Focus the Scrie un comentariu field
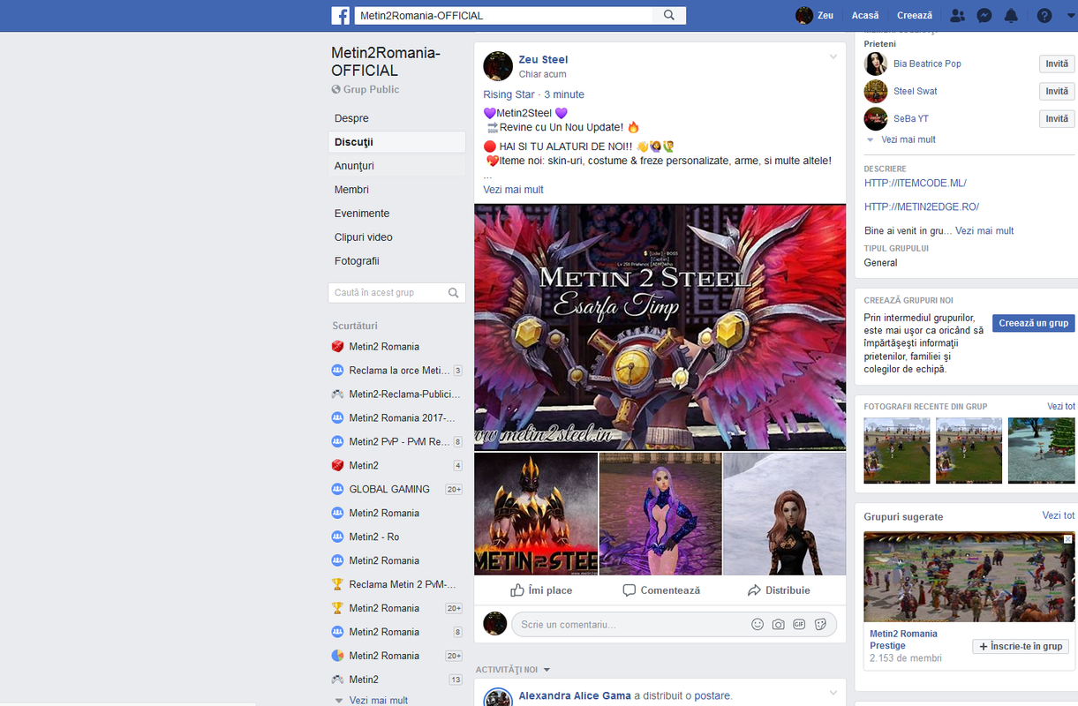 click(629, 624)
